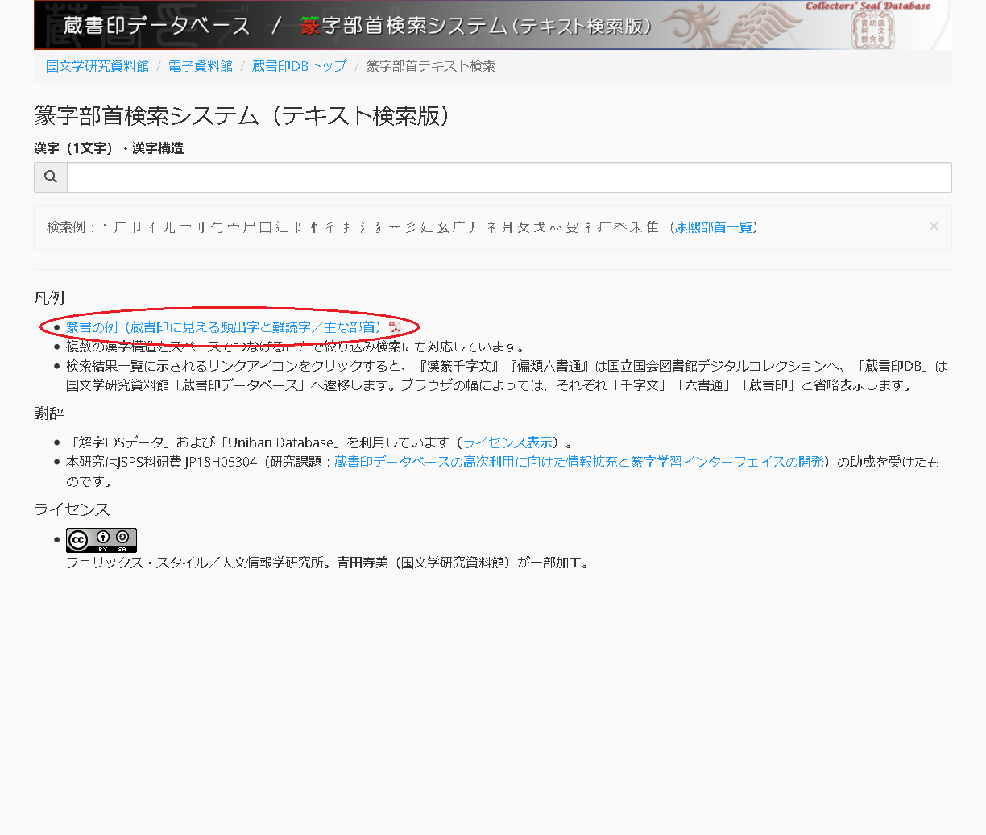
Task: Click inside the kanji search input box
Action: point(507,177)
